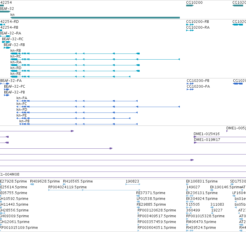Open the CG10200-PA protein label
The width and height of the screenshot is (246, 232).
click(x=198, y=86)
